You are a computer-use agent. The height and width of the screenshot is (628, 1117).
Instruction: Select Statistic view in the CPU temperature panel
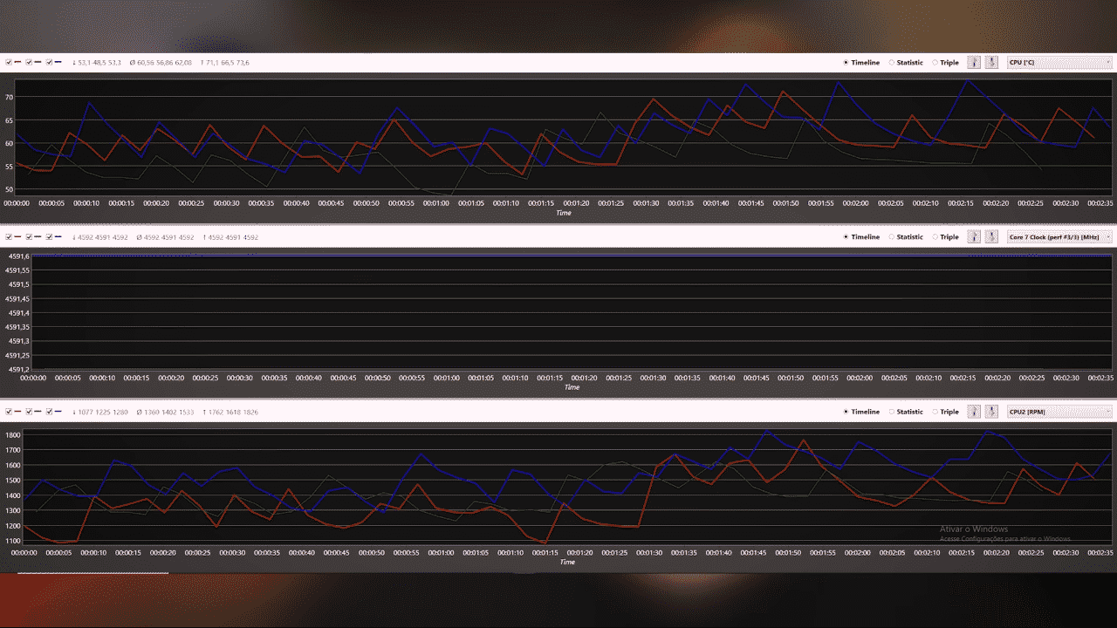(906, 63)
